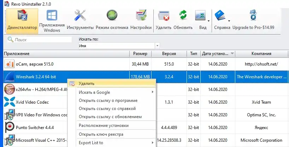
Task: Click the Xvid Team company cell
Action: (261, 102)
